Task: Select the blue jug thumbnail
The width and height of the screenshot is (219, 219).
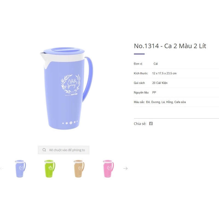Action: pyautogui.click(x=20, y=169)
